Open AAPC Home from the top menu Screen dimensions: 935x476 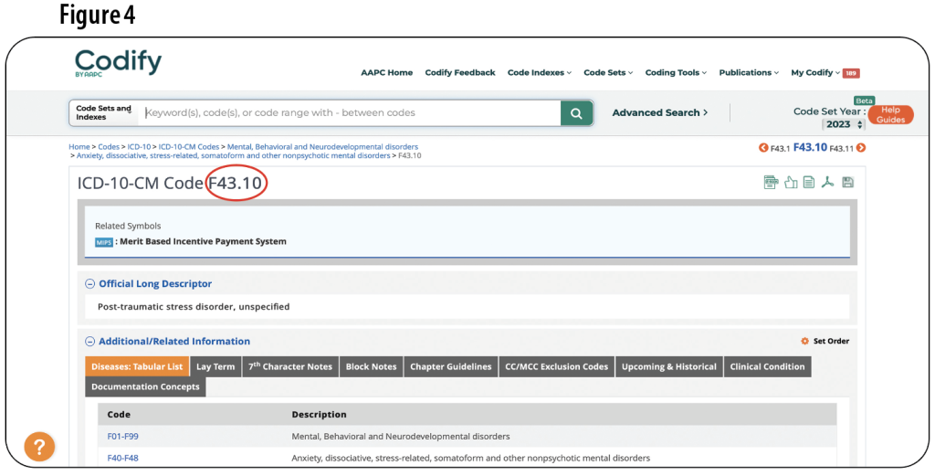coord(386,73)
